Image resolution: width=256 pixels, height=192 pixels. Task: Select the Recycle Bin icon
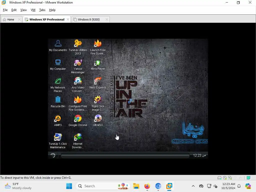(x=58, y=102)
